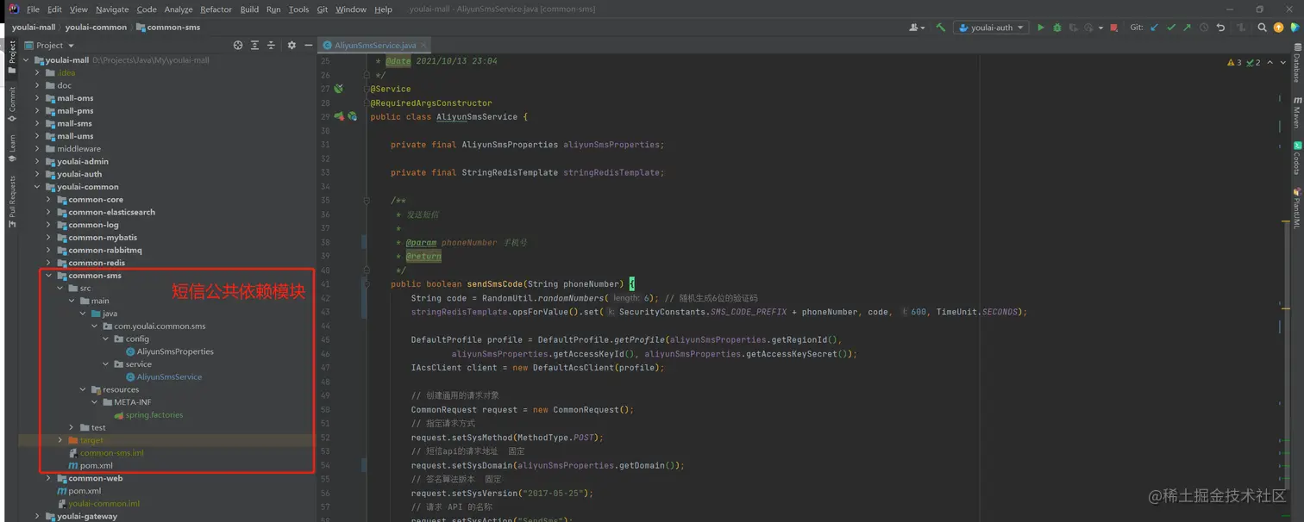Open youlai-auth run configuration dropdown
The width and height of the screenshot is (1304, 522).
(992, 28)
